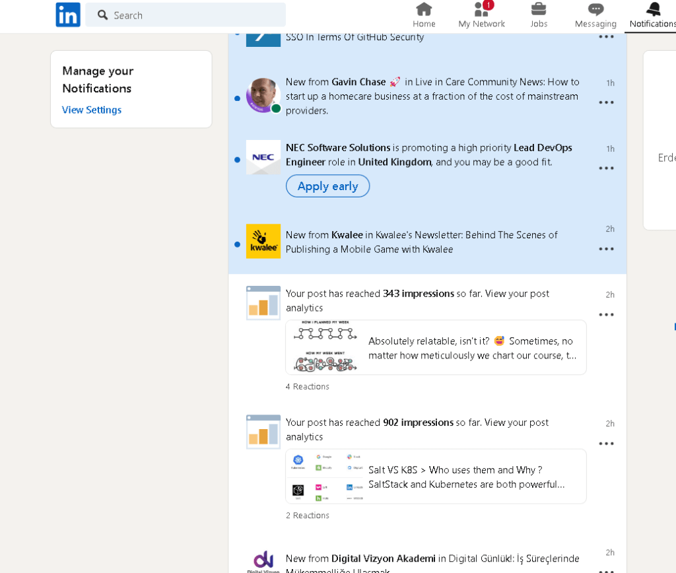Open the Salt VS K8S post preview

coord(436,477)
